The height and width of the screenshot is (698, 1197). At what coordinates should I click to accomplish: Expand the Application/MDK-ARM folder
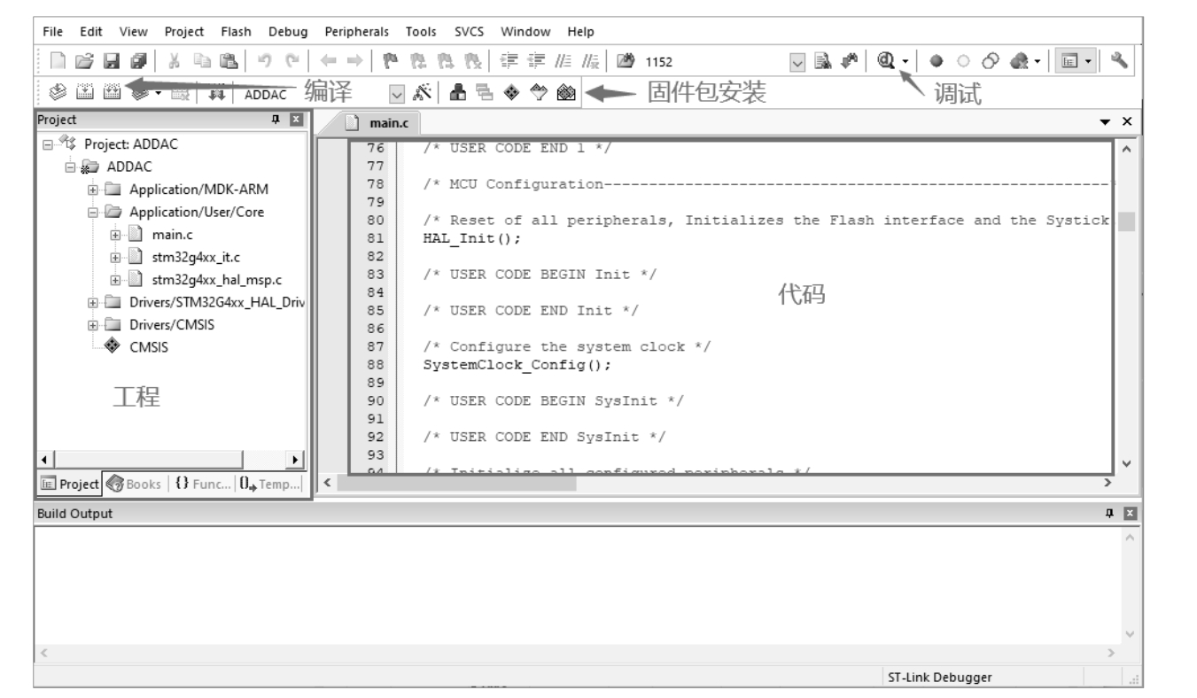point(92,190)
